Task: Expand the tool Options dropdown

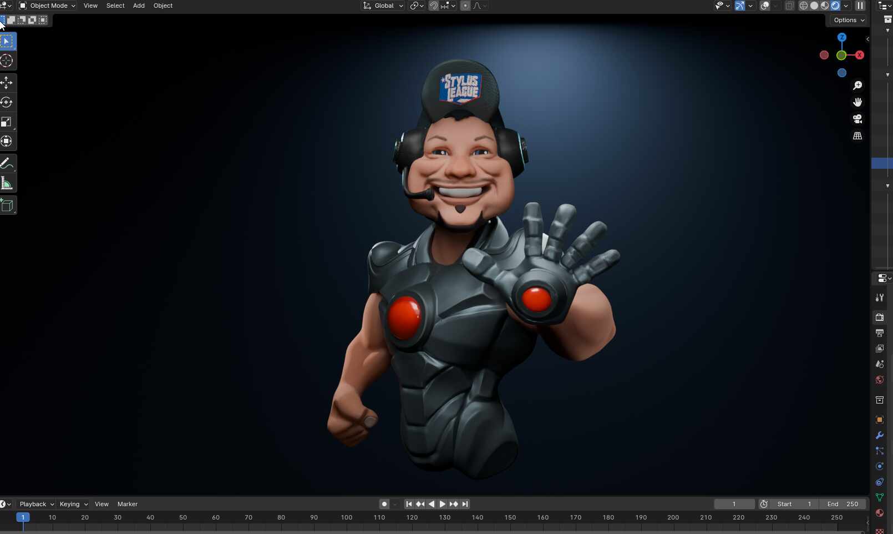Action: coord(849,20)
